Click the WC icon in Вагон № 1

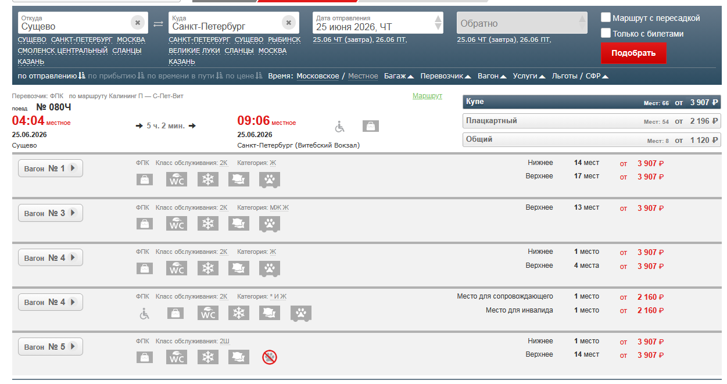coord(177,179)
